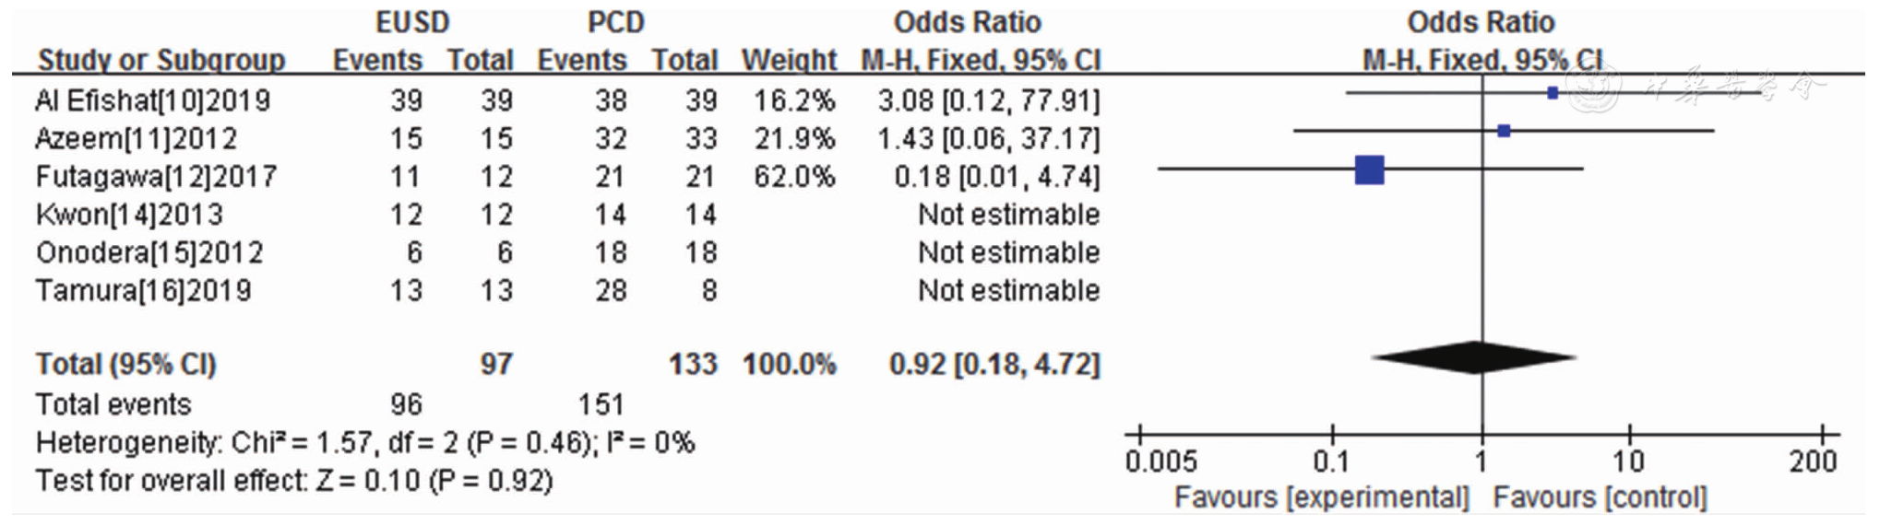Select the Heterogeneity statistics line
The width and height of the screenshot is (1880, 525).
[365, 443]
